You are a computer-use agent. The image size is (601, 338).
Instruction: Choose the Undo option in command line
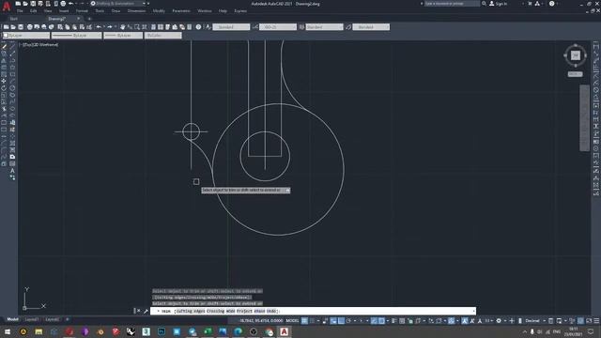pyautogui.click(x=271, y=311)
